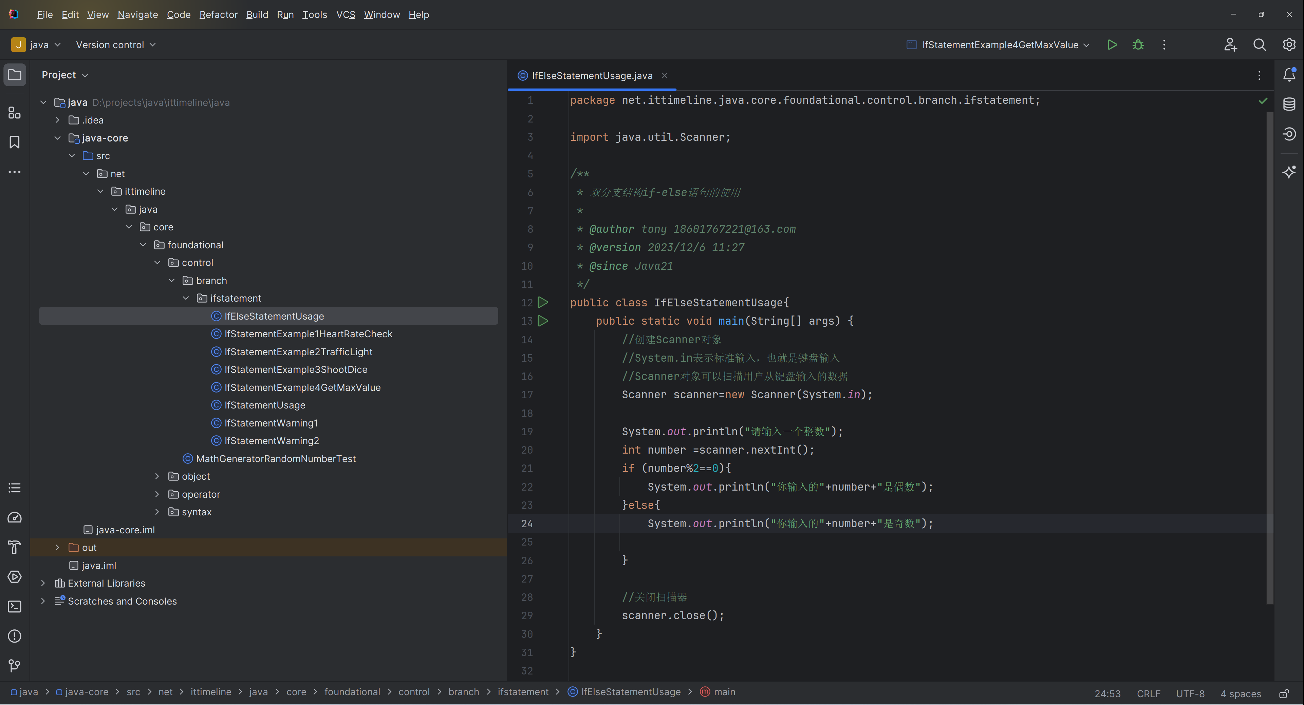Expand the .idea folder
Screen dimensions: 1304x705
click(57, 120)
